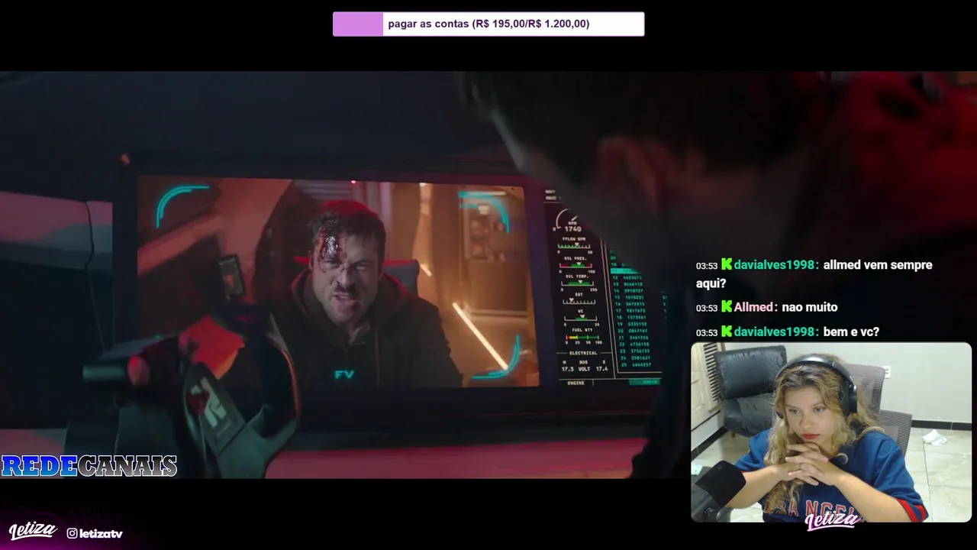Click the chat message "bem e vc?"

click(x=851, y=332)
